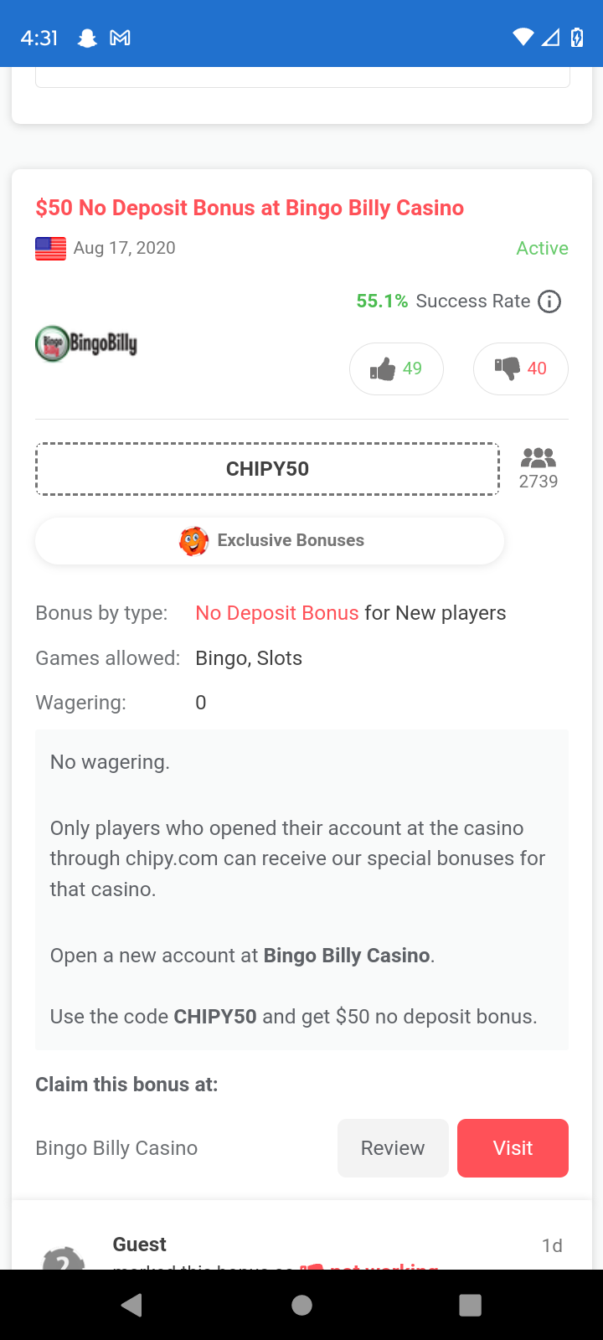Open the $50 No Deposit Bonus title
This screenshot has height=1340, width=603.
pos(250,208)
